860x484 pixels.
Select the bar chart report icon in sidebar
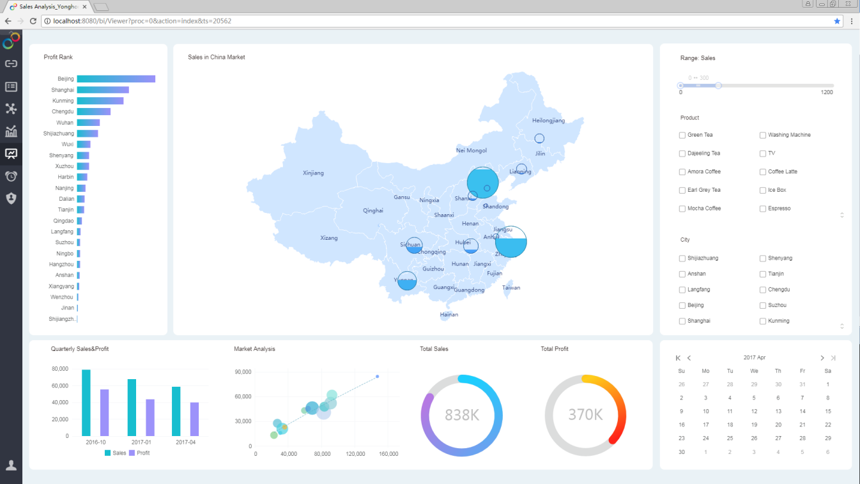pos(11,132)
